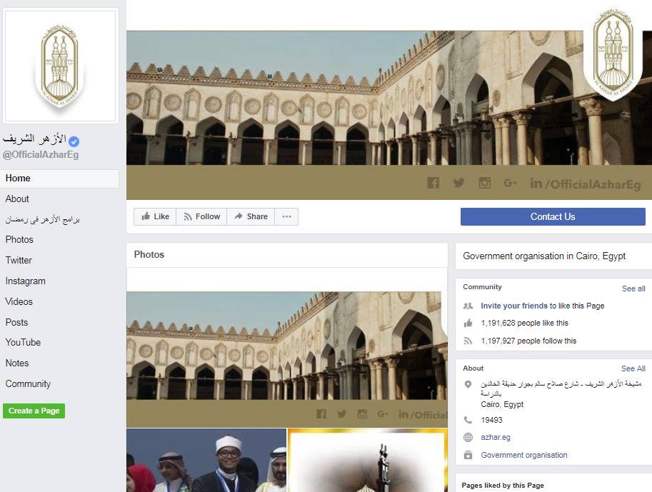Click the Google Plus icon on cover banner

[x=510, y=183]
